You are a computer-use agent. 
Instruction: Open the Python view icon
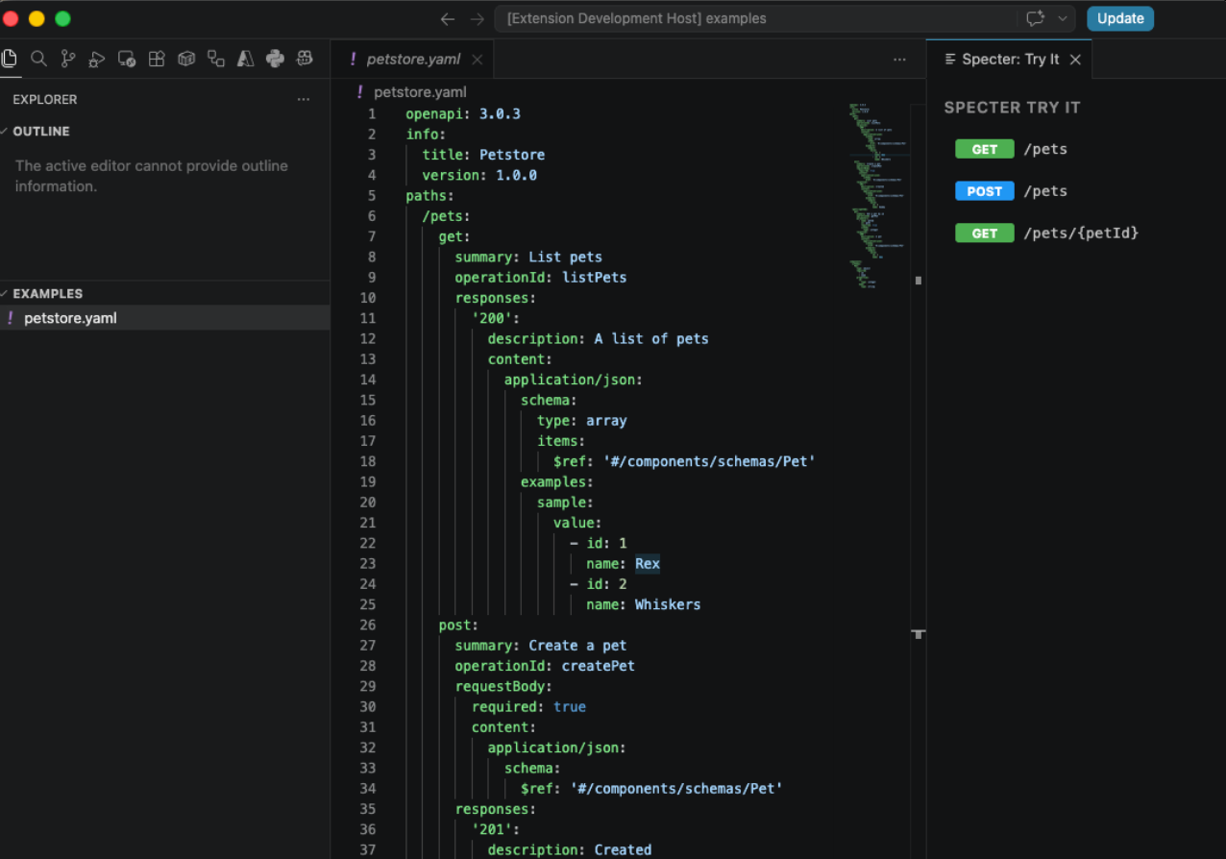(x=275, y=59)
